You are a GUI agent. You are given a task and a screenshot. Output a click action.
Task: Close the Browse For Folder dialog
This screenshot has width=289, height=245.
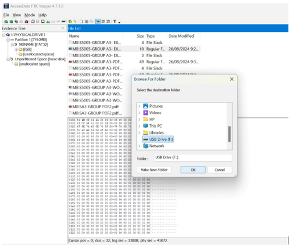point(231,79)
